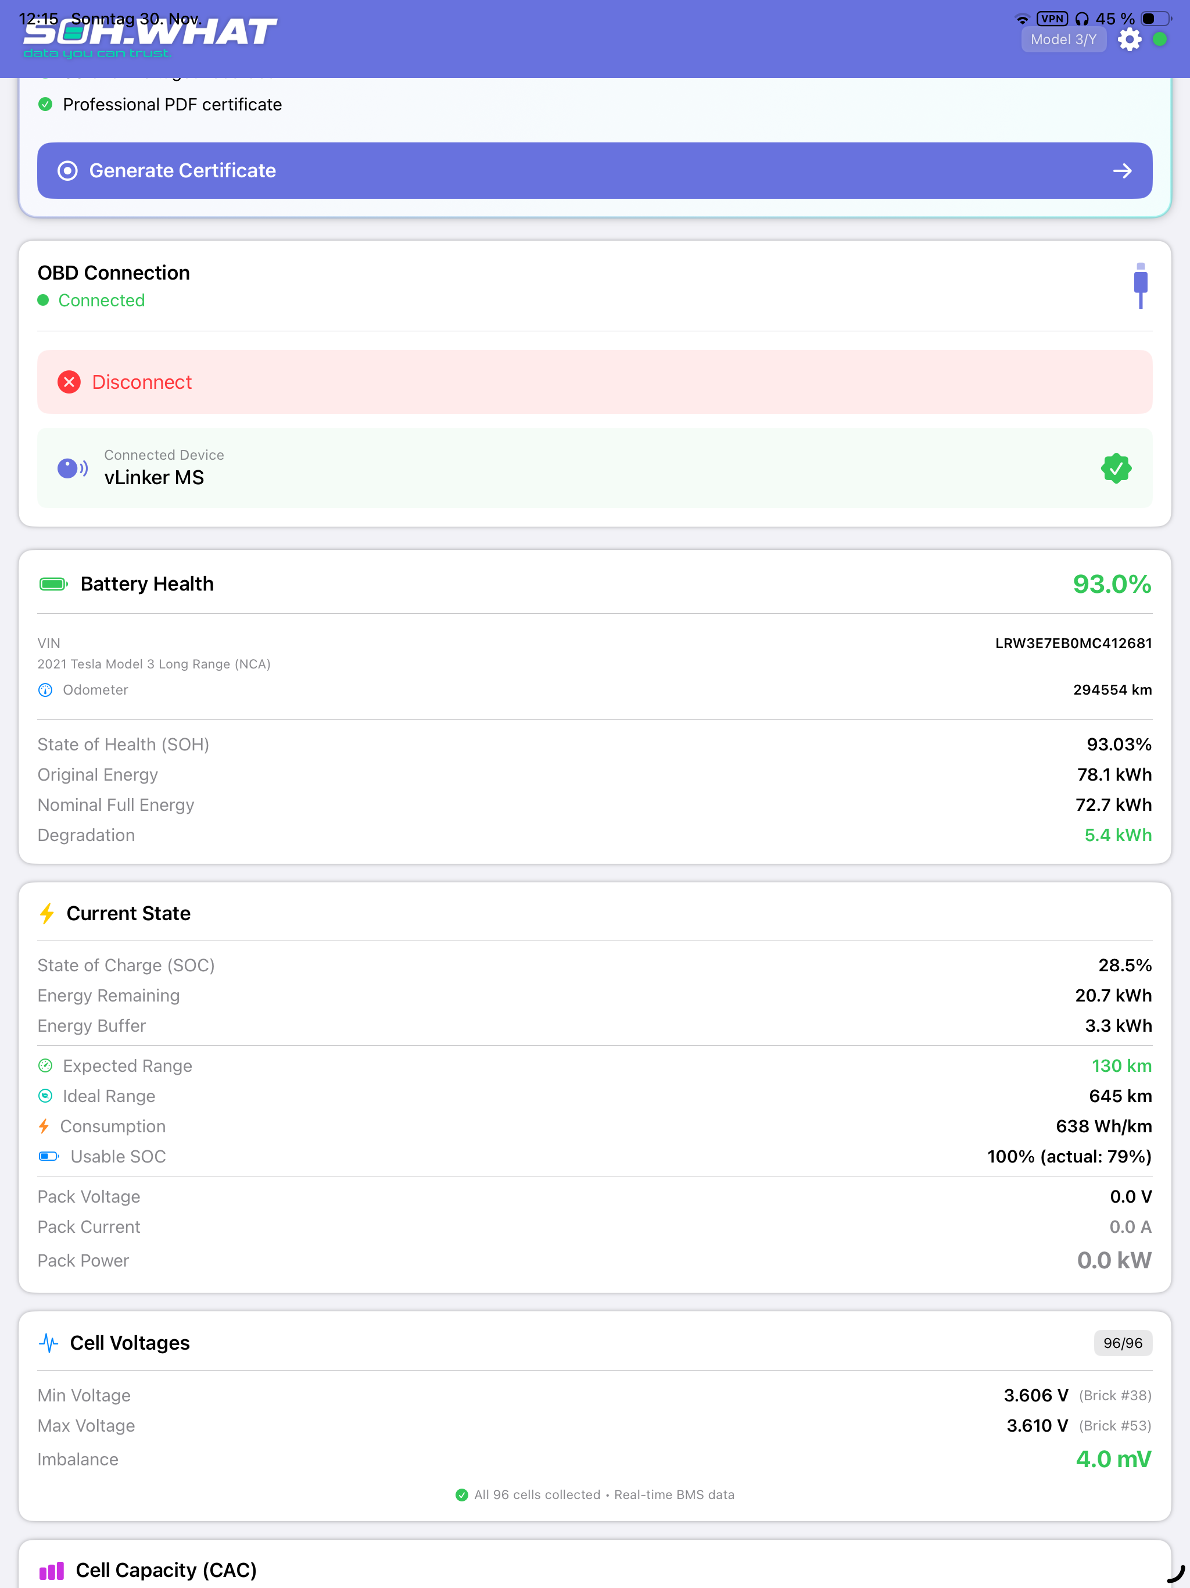Tap the Imbalance 4.0 mV value
Viewport: 1190px width, 1588px height.
point(1114,1459)
